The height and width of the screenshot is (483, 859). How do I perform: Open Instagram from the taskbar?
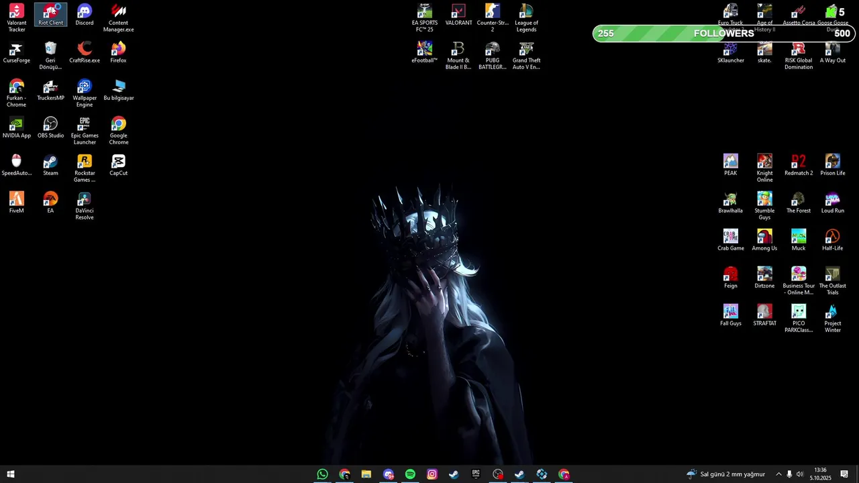[x=432, y=474]
